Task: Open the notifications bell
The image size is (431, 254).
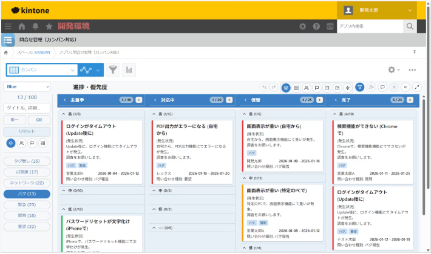Action: [35, 26]
